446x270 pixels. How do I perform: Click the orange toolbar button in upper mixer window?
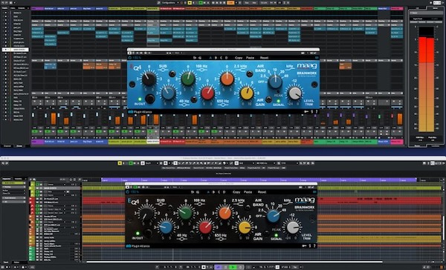230,2
